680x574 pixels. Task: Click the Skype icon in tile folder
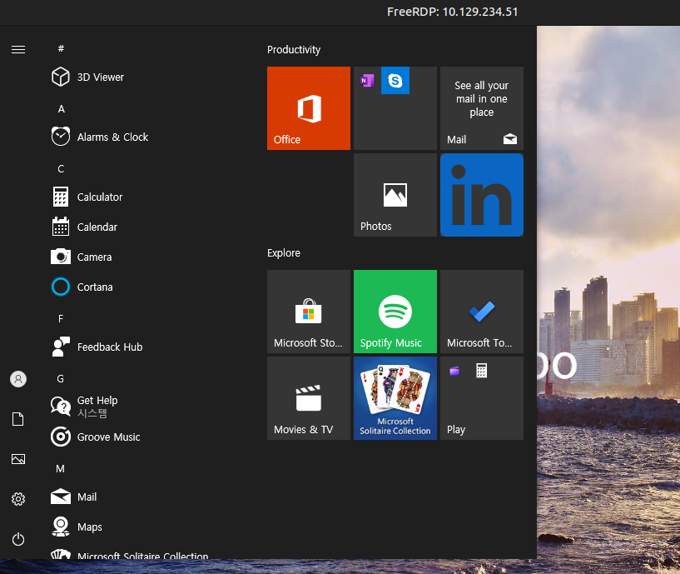click(395, 81)
